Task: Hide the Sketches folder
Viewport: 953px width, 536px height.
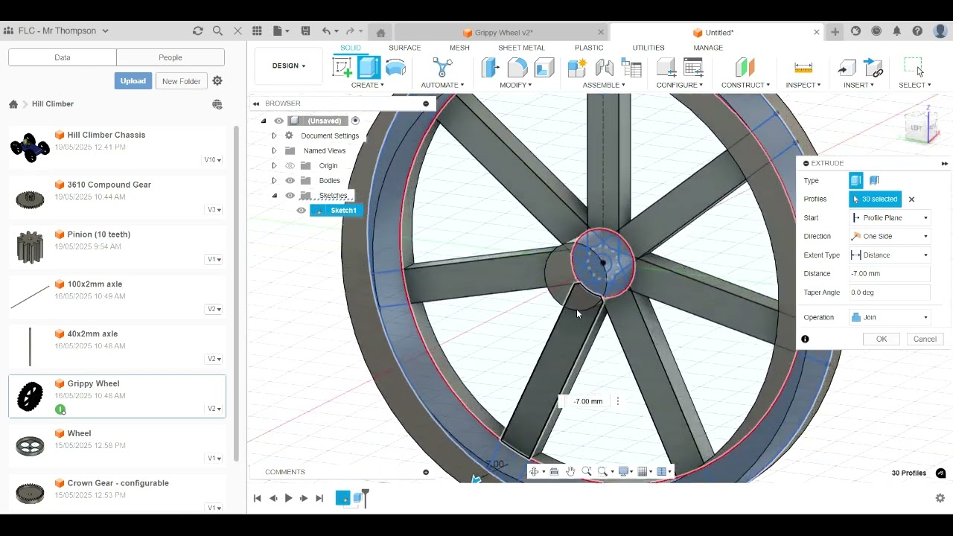Action: 290,195
